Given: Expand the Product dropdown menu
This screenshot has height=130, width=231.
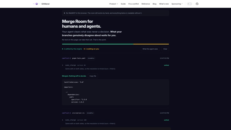Looking at the screenshot, I should point(113,4).
